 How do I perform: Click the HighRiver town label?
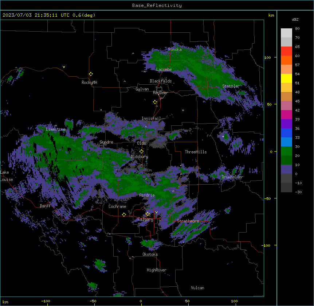[x=157, y=270]
